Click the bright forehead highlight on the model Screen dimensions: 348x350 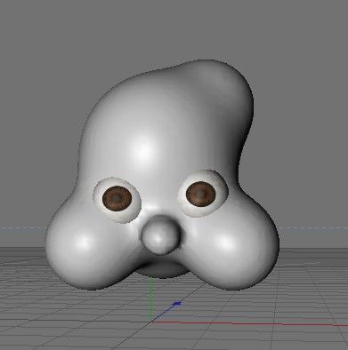click(144, 149)
